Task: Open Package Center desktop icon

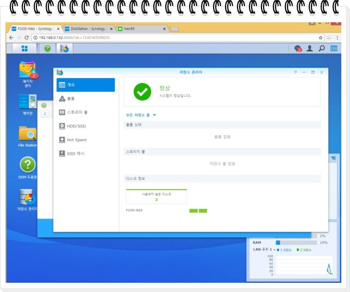Action: tap(28, 74)
